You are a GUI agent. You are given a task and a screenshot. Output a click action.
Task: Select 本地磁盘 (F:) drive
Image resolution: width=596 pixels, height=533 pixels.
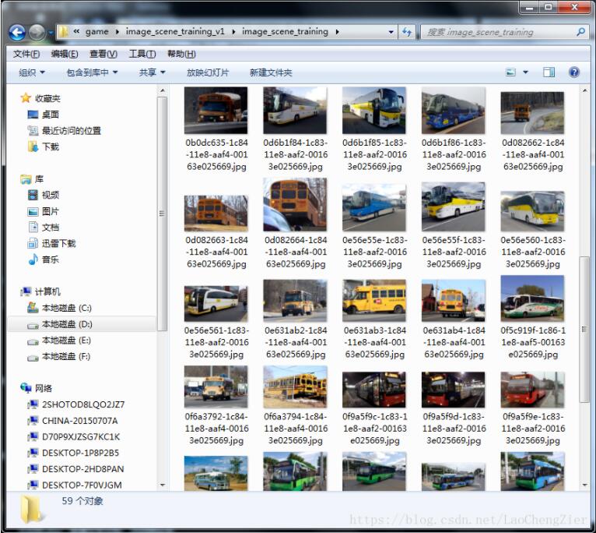(x=59, y=356)
